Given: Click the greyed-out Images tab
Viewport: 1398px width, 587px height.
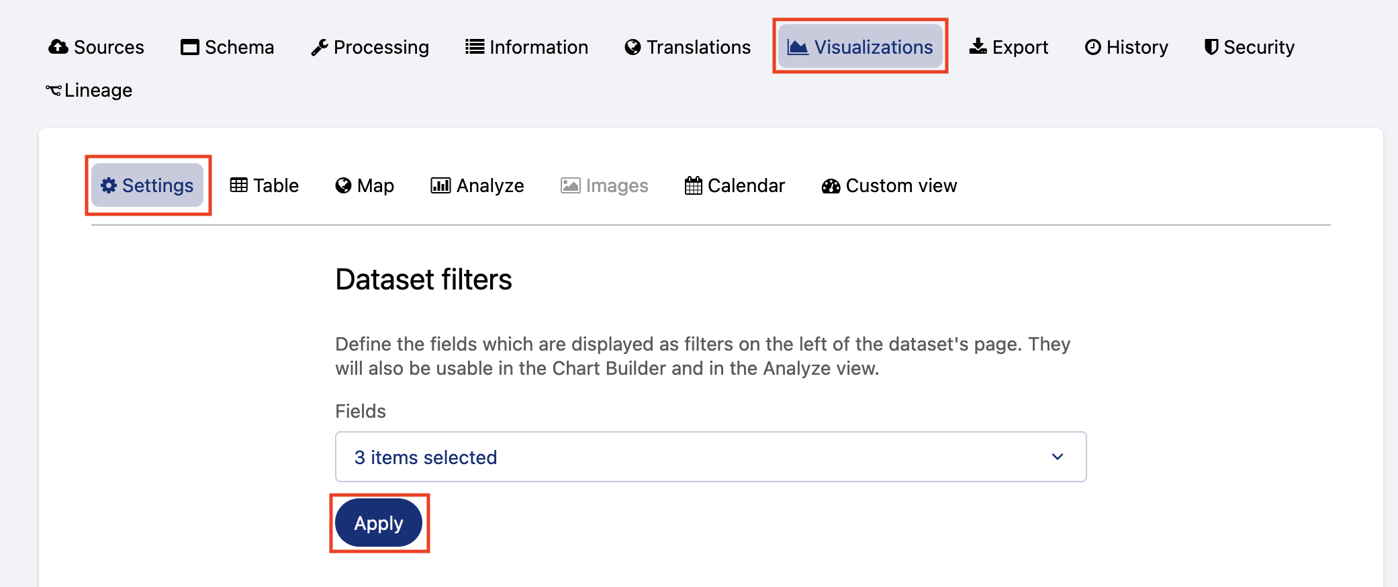Looking at the screenshot, I should (x=604, y=185).
